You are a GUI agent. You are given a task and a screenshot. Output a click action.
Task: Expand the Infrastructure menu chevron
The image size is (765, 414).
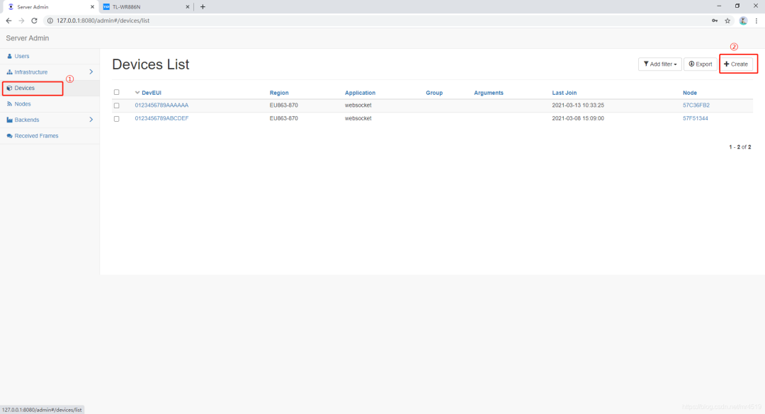coord(91,71)
